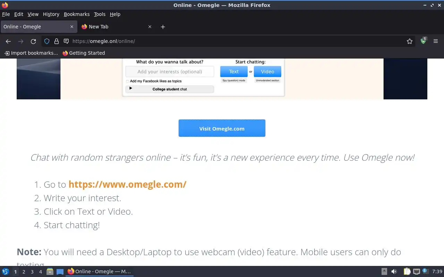Open the View menu
The width and height of the screenshot is (444, 277).
[x=33, y=14]
